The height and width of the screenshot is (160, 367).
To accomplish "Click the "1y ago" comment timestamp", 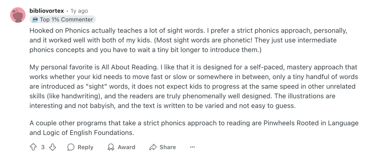I will (79, 11).
